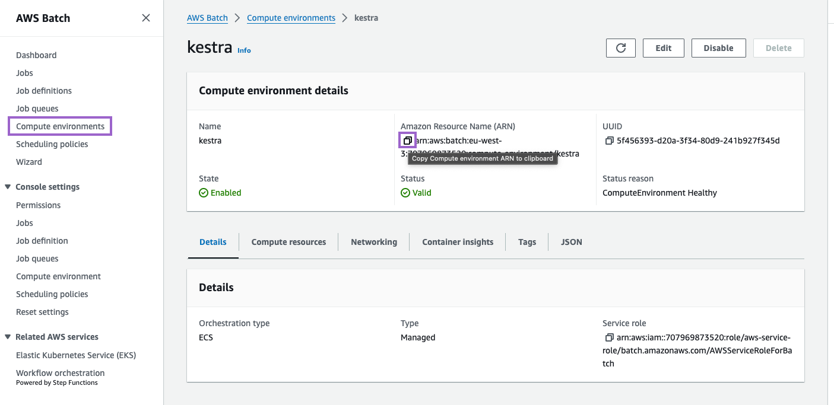
Task: Select the Tags tab
Action: tap(527, 242)
